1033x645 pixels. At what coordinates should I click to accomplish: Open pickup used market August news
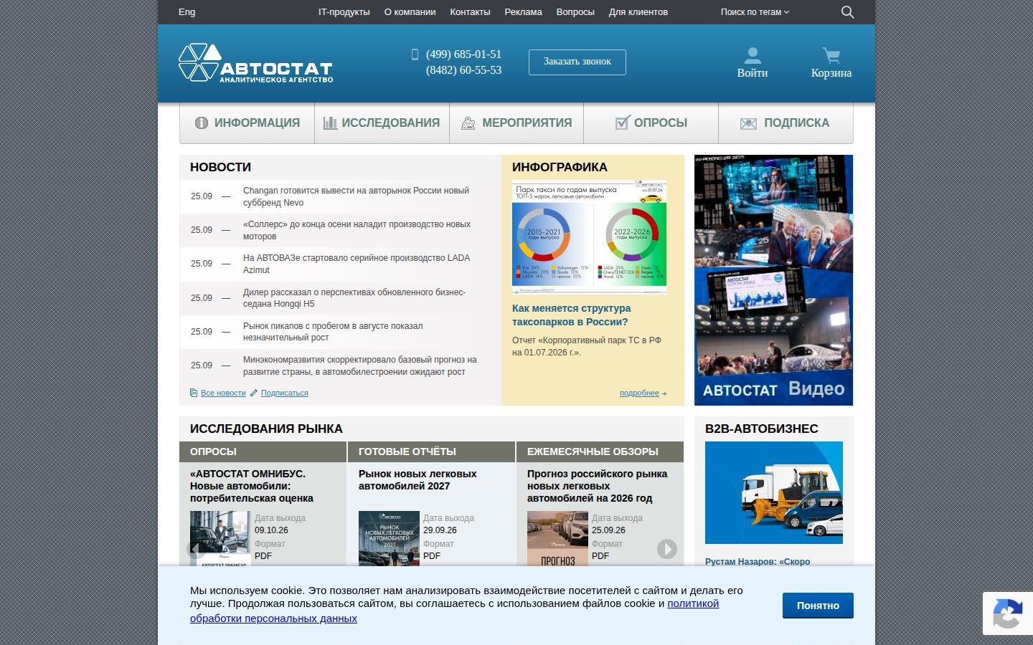tap(333, 332)
